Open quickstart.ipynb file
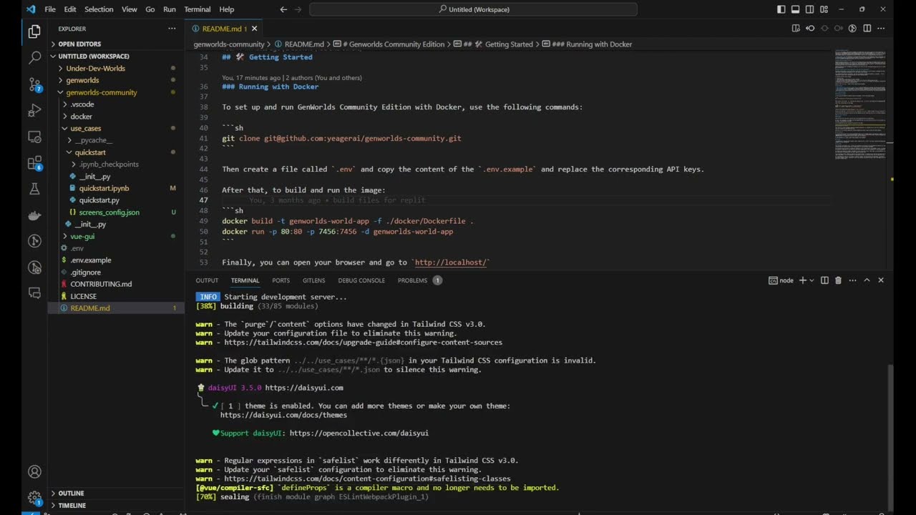 coord(116,188)
